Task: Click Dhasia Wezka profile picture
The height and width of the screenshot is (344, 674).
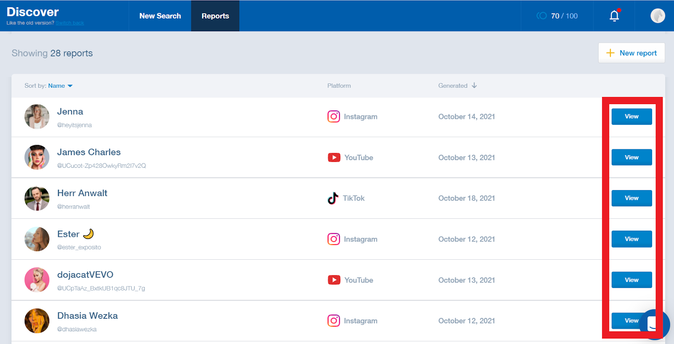Action: pos(37,321)
